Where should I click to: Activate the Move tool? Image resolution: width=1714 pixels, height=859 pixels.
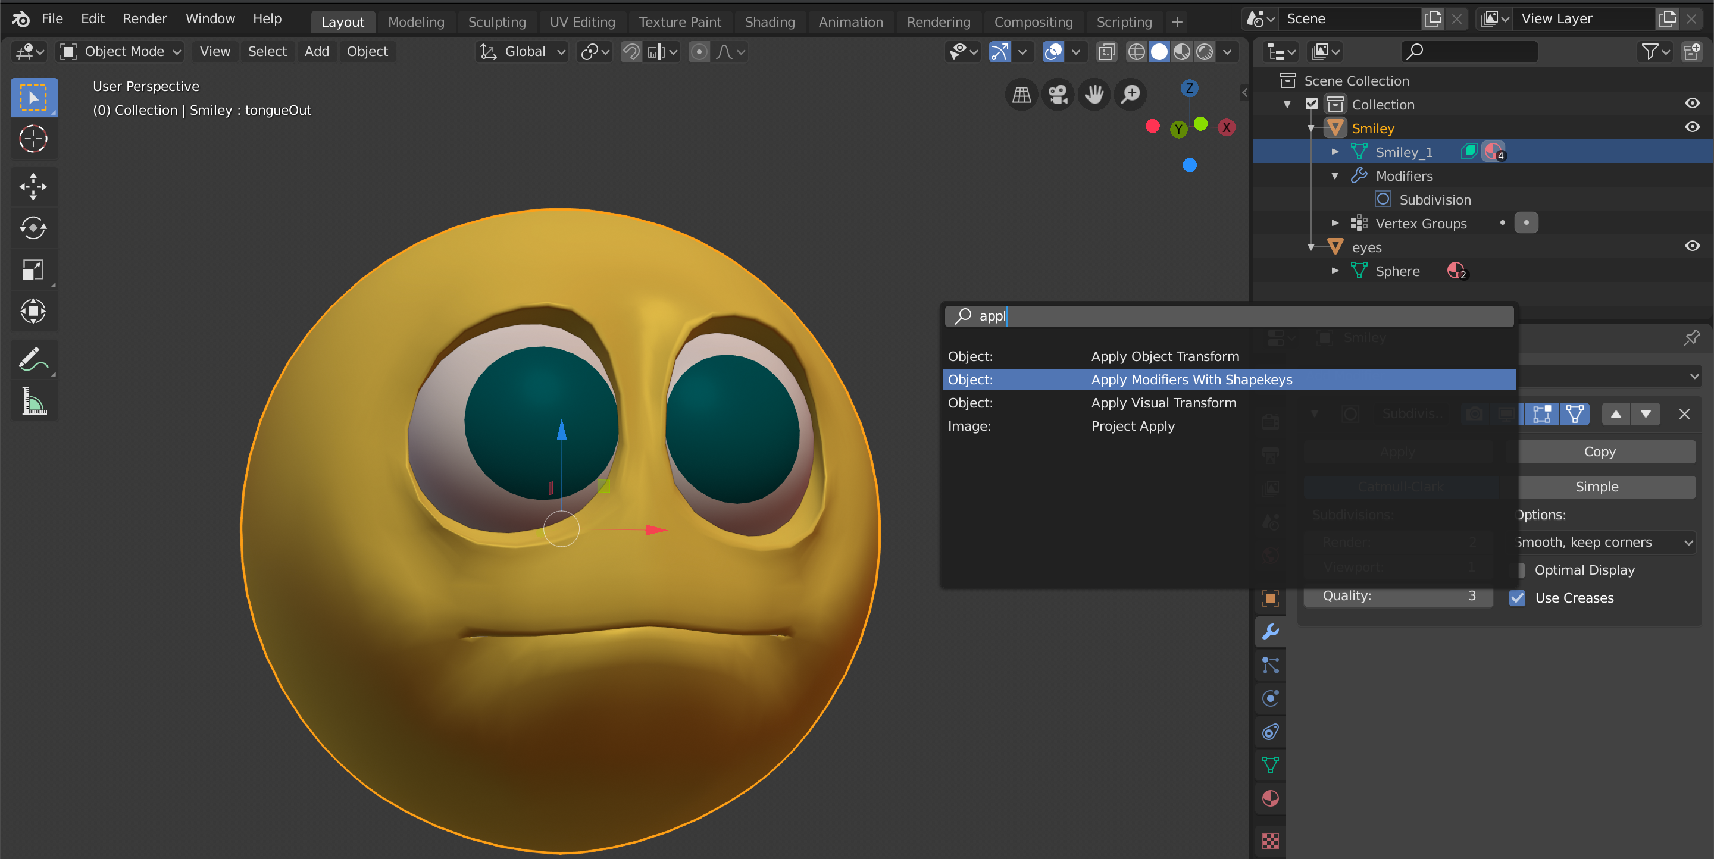tap(33, 187)
